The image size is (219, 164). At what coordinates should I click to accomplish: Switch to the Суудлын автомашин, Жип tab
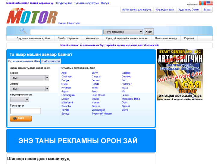(x=24, y=61)
